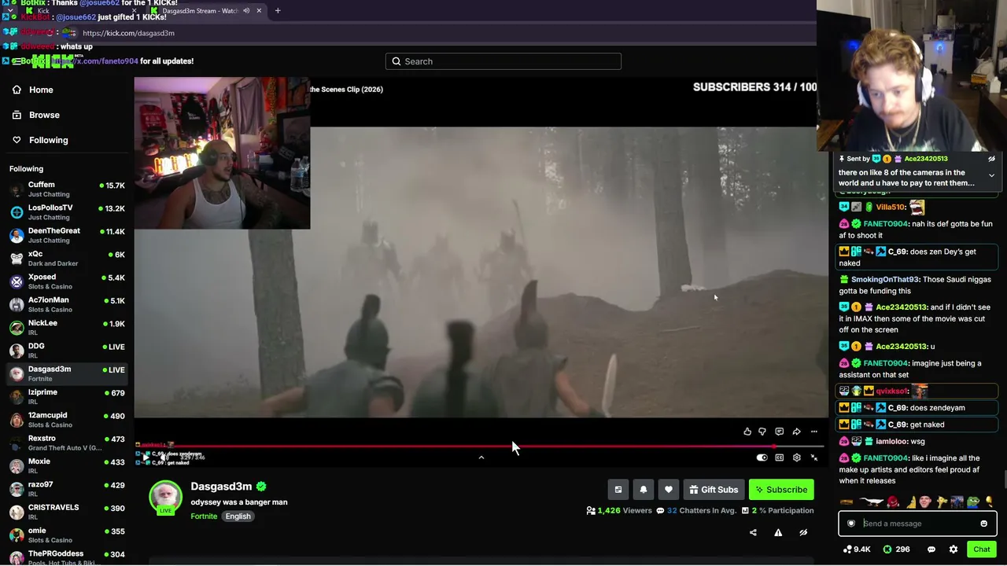Report the stream with the warning icon
The height and width of the screenshot is (566, 1007).
coord(778,532)
